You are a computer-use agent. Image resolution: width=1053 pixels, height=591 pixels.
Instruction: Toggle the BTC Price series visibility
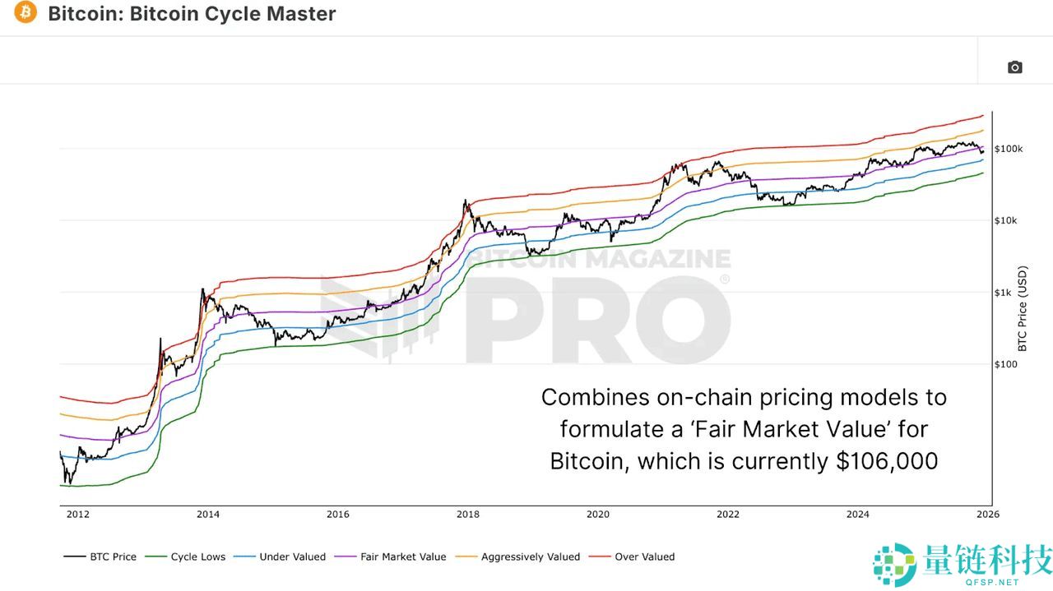click(112, 556)
